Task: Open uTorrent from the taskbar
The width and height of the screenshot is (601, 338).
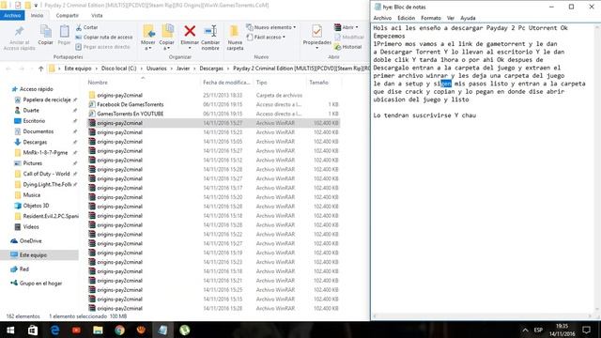Action: click(x=184, y=330)
